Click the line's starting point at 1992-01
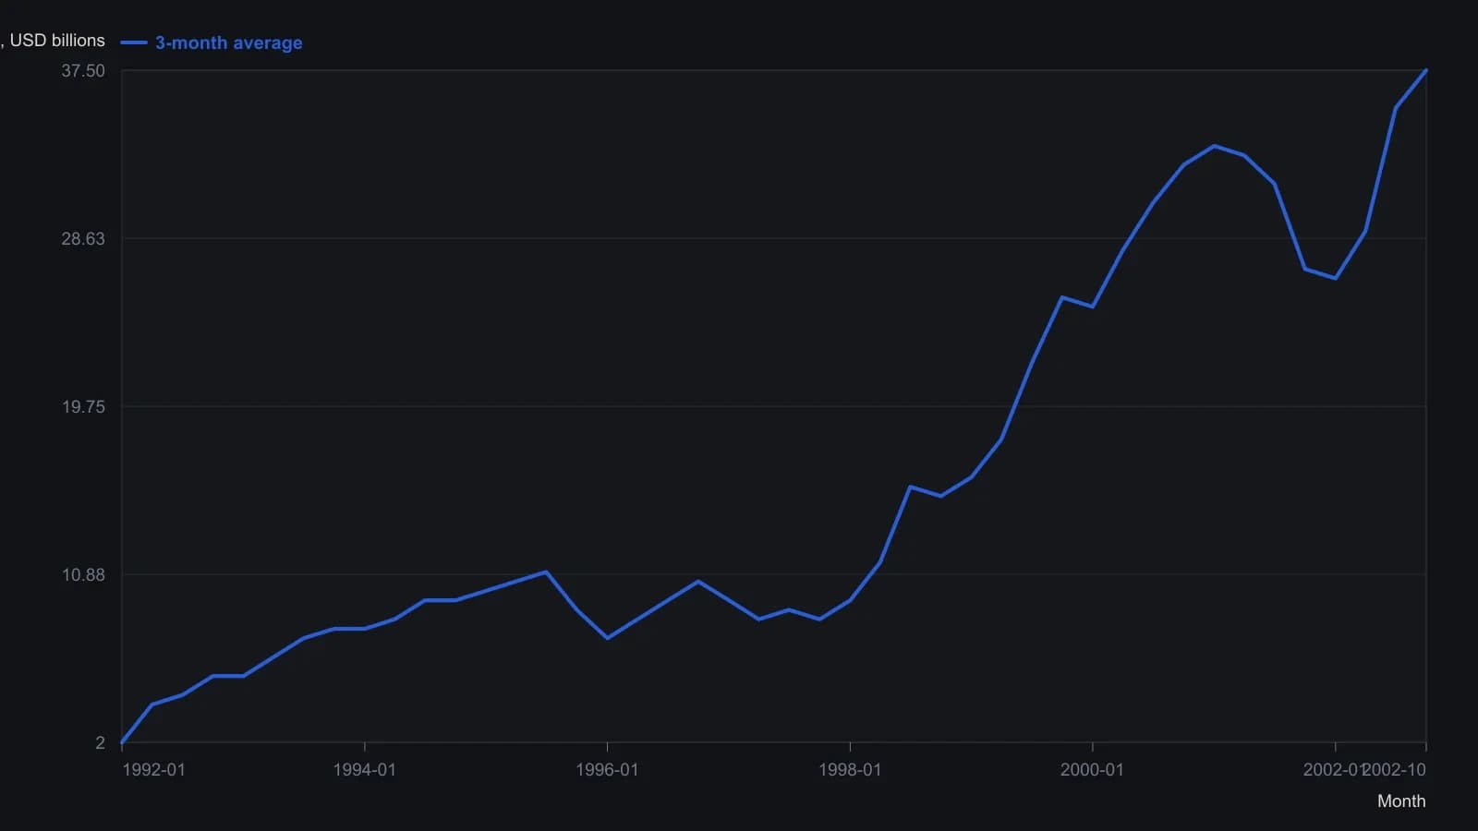This screenshot has width=1478, height=831. coord(122,742)
